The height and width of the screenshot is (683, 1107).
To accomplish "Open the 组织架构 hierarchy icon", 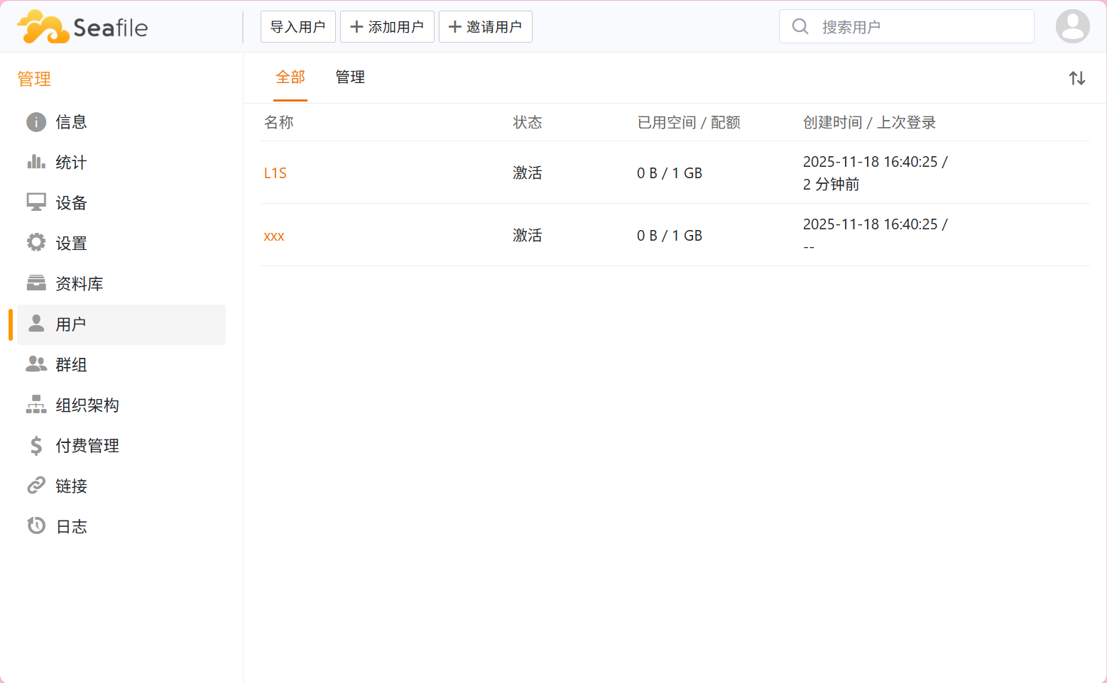I will [36, 405].
